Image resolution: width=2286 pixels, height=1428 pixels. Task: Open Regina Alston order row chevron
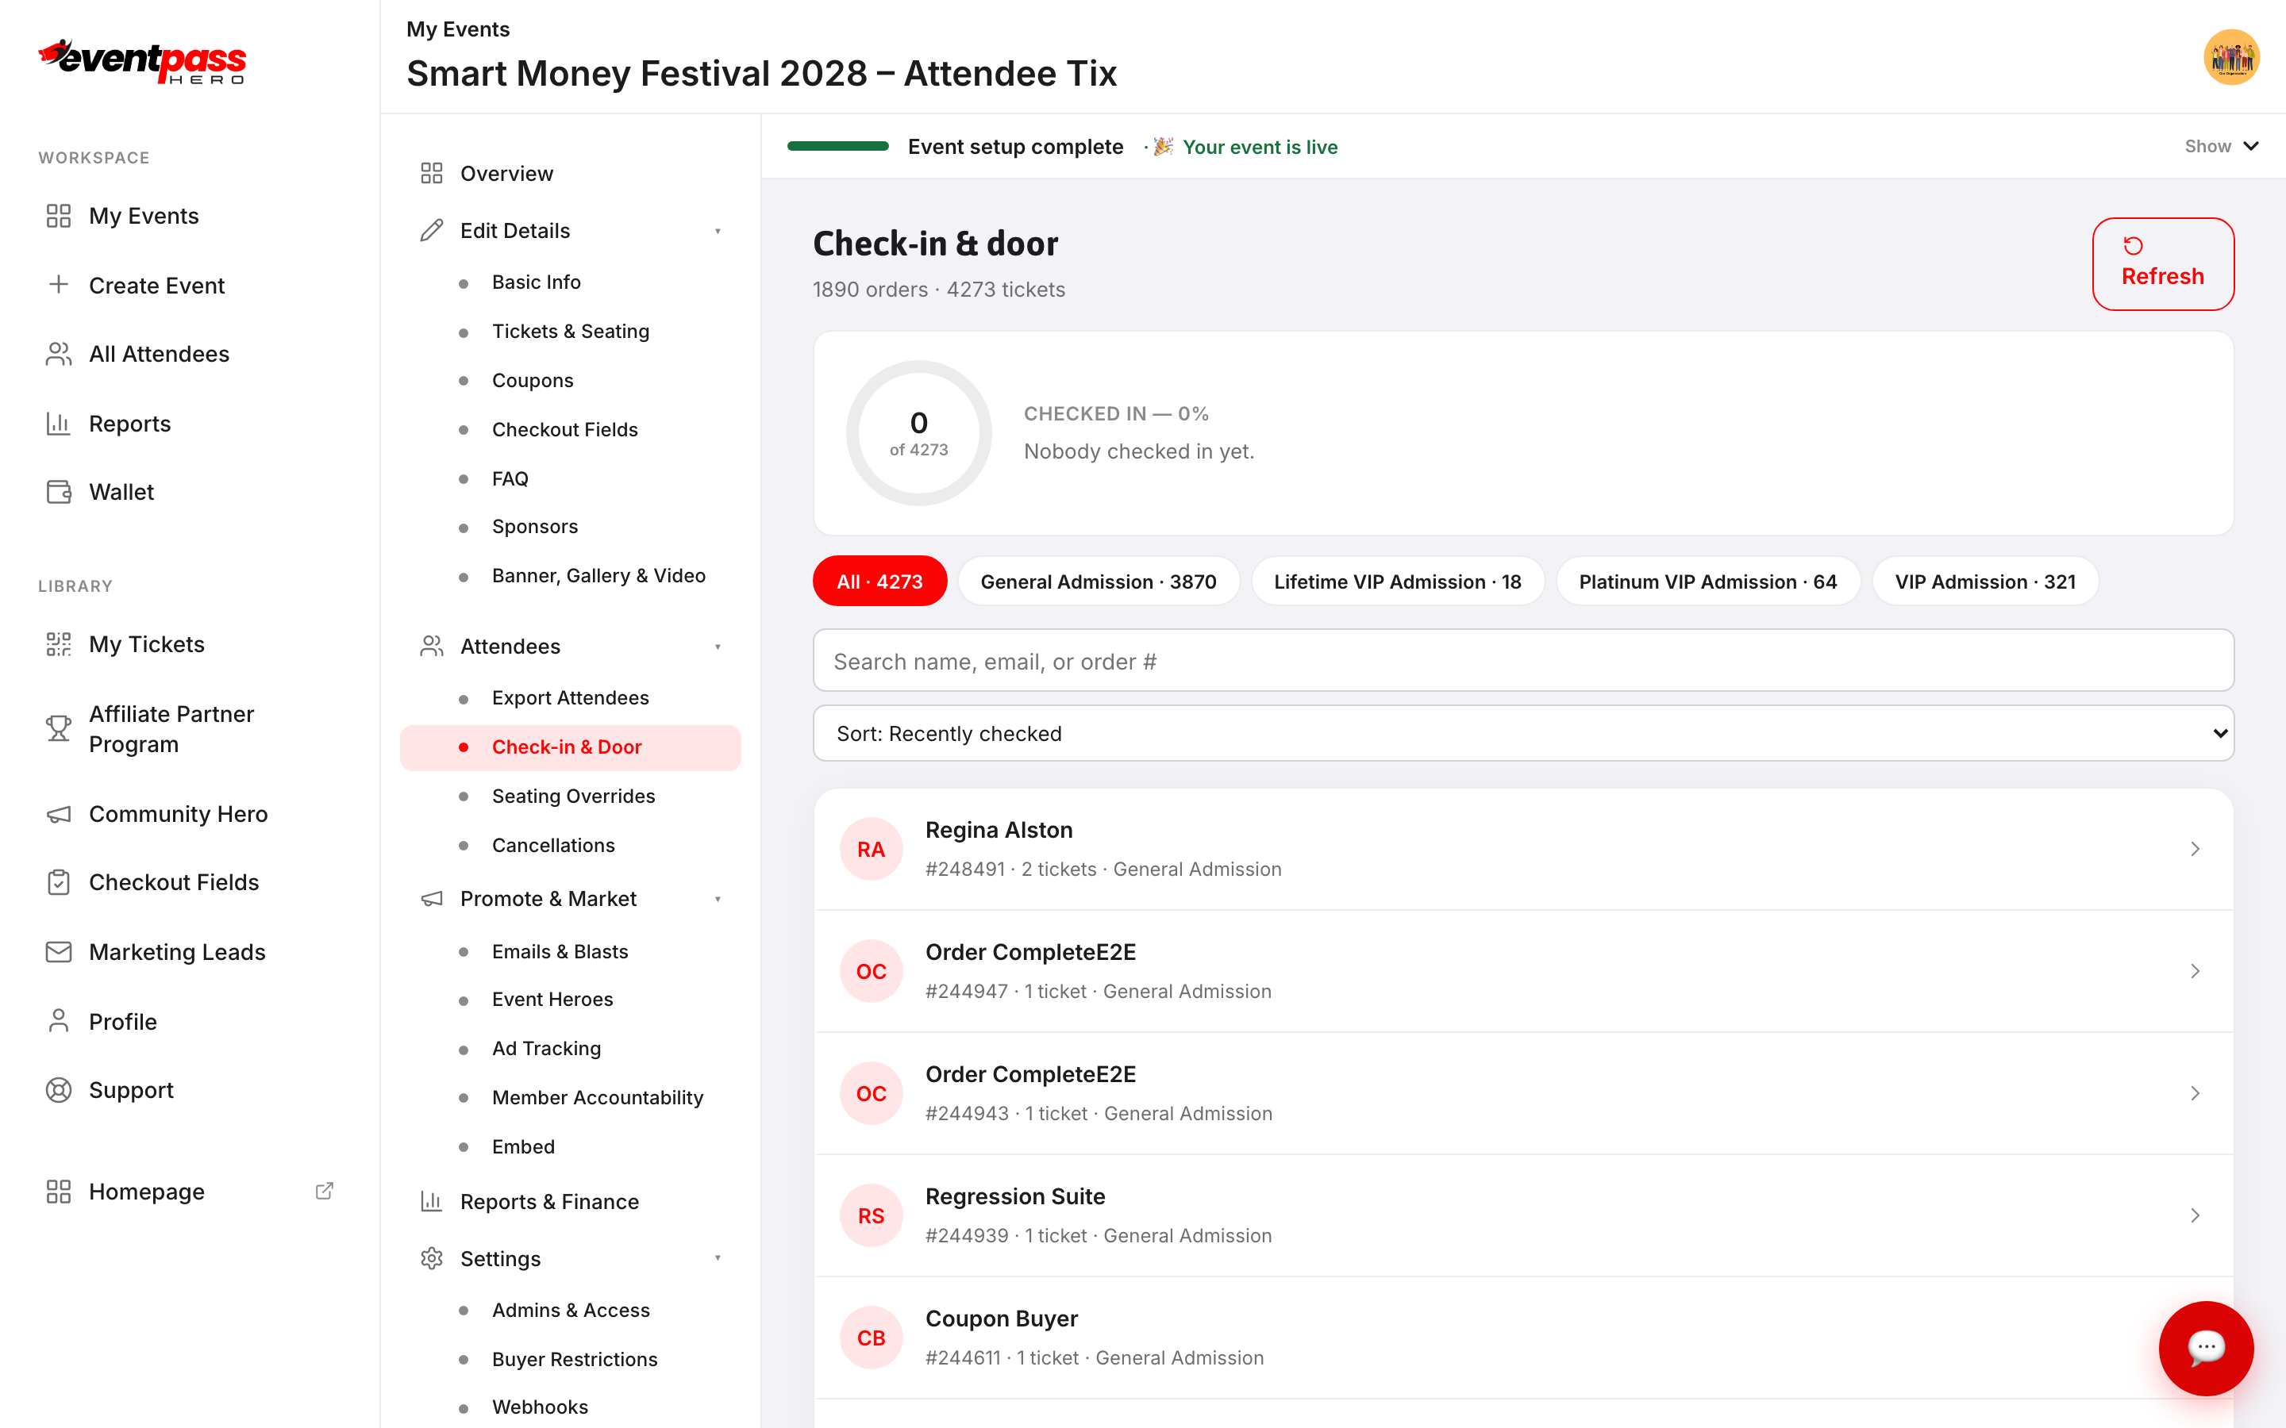[2196, 849]
